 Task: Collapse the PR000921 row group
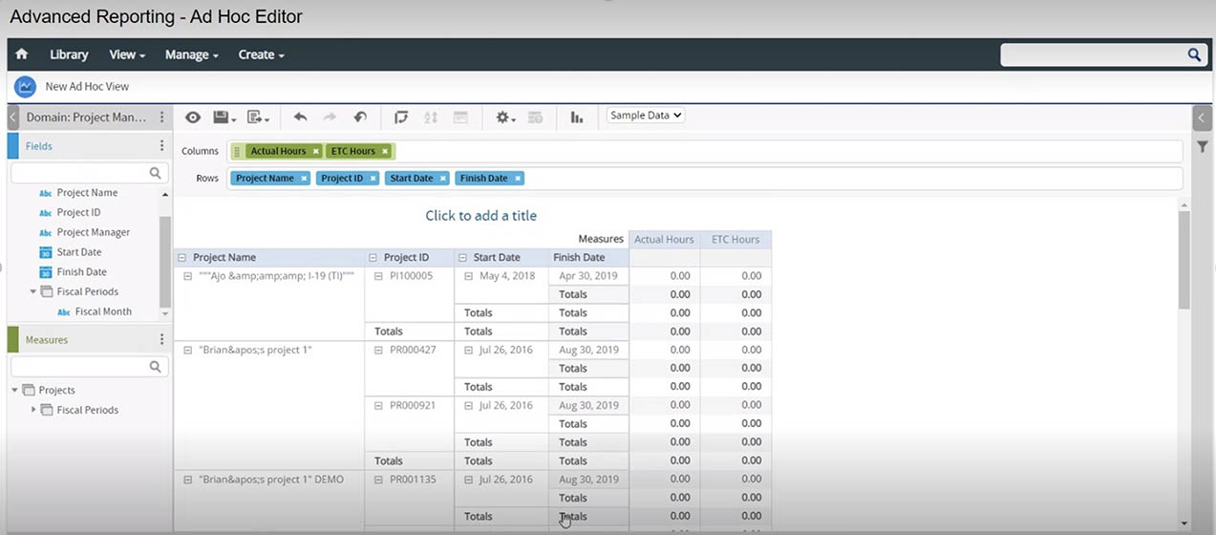click(378, 405)
